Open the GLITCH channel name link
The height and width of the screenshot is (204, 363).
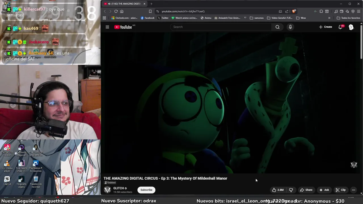tap(119, 188)
